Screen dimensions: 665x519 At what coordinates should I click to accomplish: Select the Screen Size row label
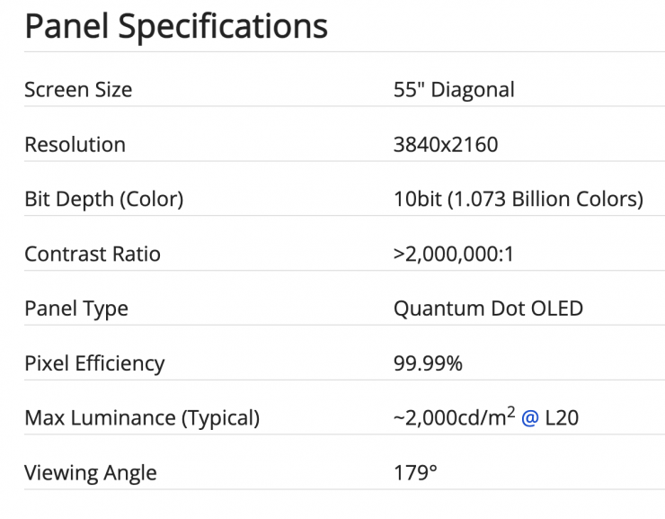(78, 90)
